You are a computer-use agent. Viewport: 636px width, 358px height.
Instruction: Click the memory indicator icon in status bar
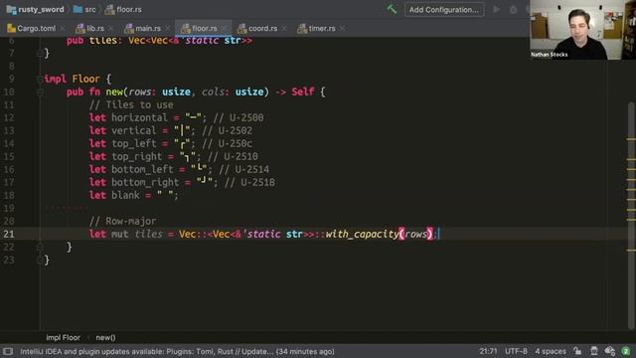(609, 351)
